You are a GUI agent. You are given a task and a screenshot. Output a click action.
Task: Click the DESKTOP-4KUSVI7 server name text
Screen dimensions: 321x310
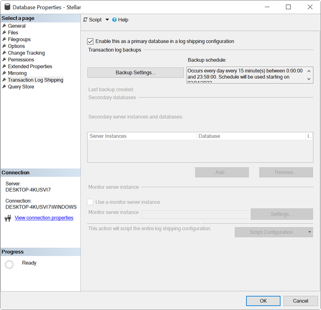28,190
